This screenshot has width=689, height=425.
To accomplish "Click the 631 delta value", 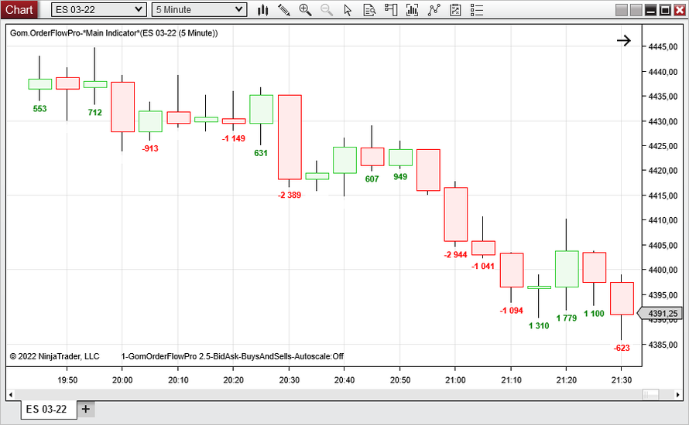I will point(261,153).
